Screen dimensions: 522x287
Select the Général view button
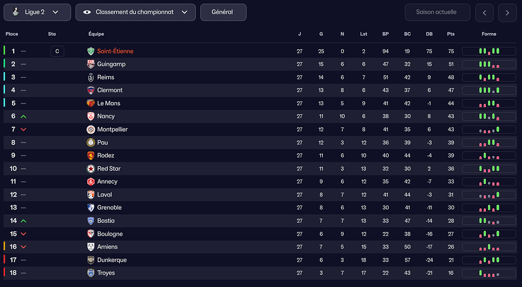[x=223, y=12]
